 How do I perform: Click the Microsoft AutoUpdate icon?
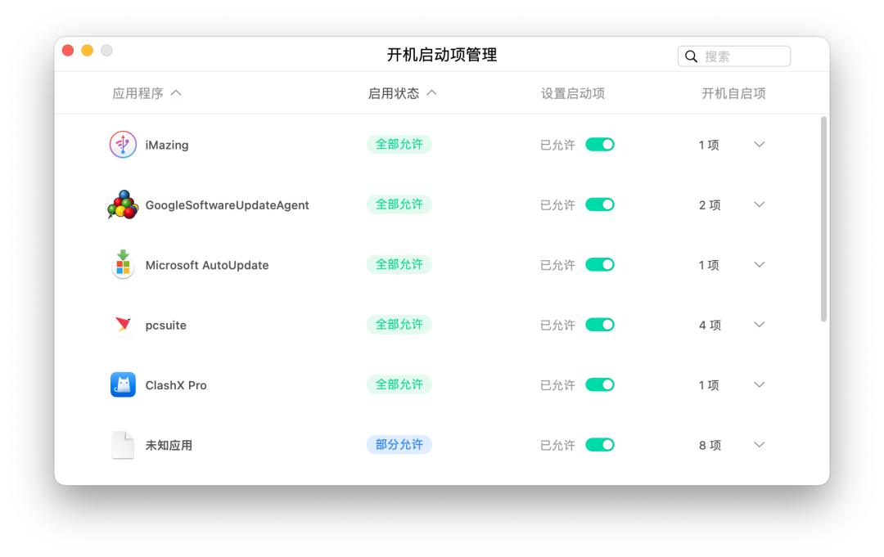coord(123,265)
